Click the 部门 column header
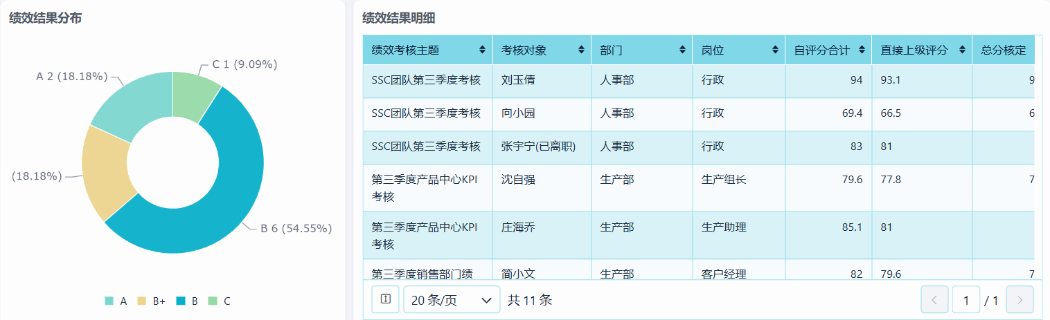Viewport: 1050px width, 320px height. [x=641, y=50]
